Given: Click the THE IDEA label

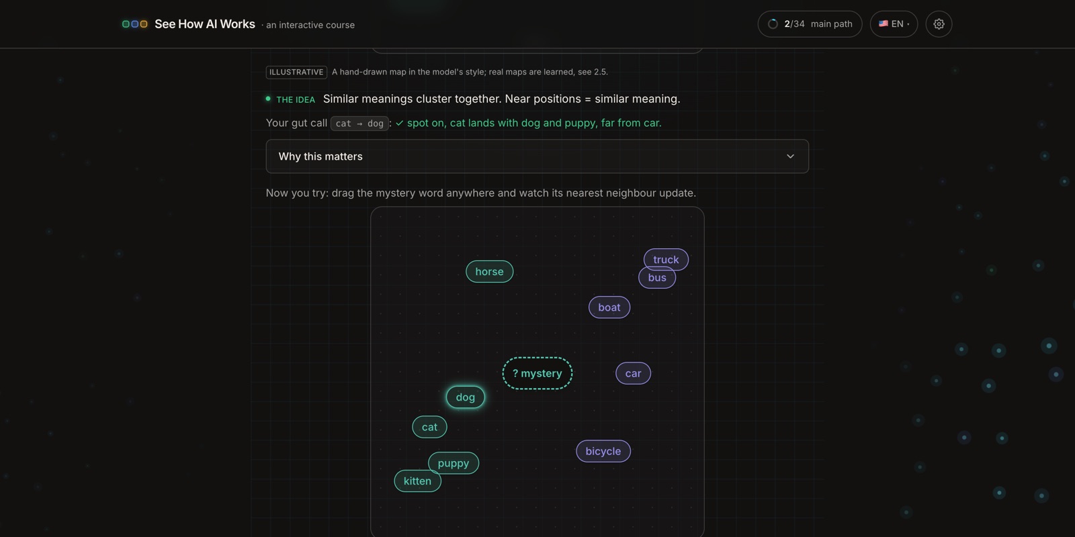Looking at the screenshot, I should [x=296, y=99].
